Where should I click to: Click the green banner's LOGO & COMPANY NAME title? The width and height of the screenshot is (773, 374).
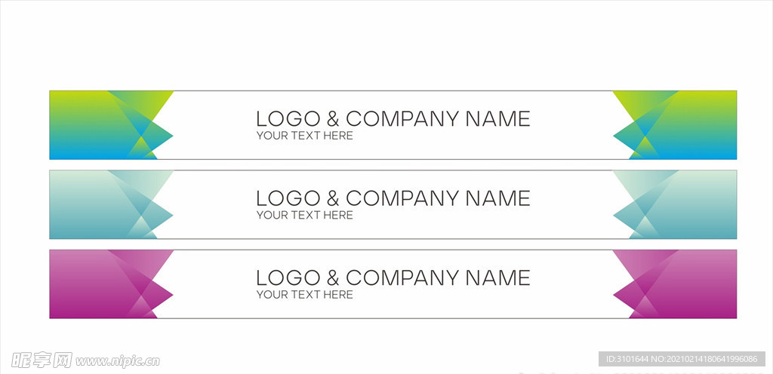point(393,118)
